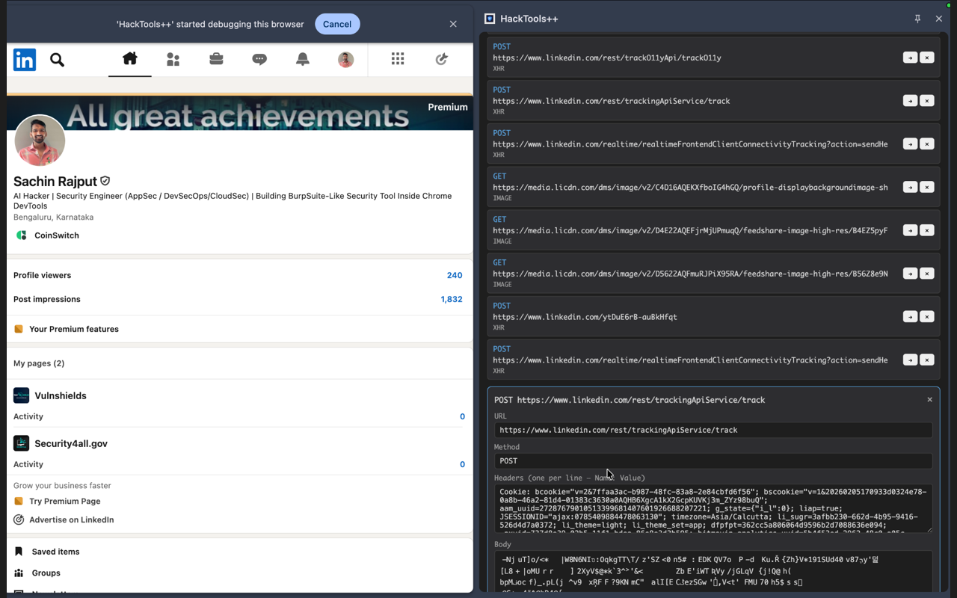Click into the Headers text area with the Cookie
957x598 pixels.
coord(713,508)
